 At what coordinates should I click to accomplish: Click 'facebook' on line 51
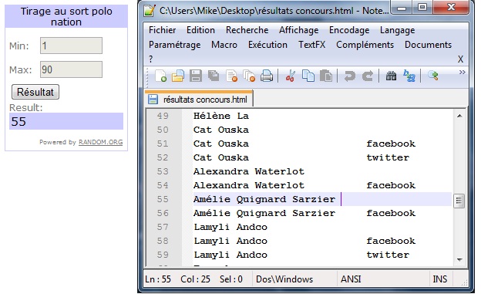coord(391,144)
